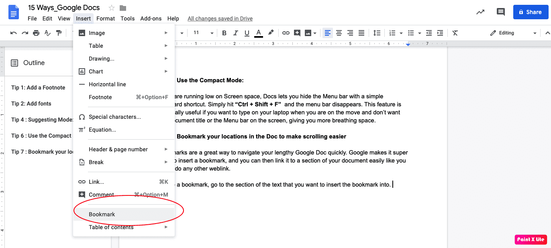Expand the toolbar image dropdown arrow
The width and height of the screenshot is (551, 248).
click(x=315, y=33)
